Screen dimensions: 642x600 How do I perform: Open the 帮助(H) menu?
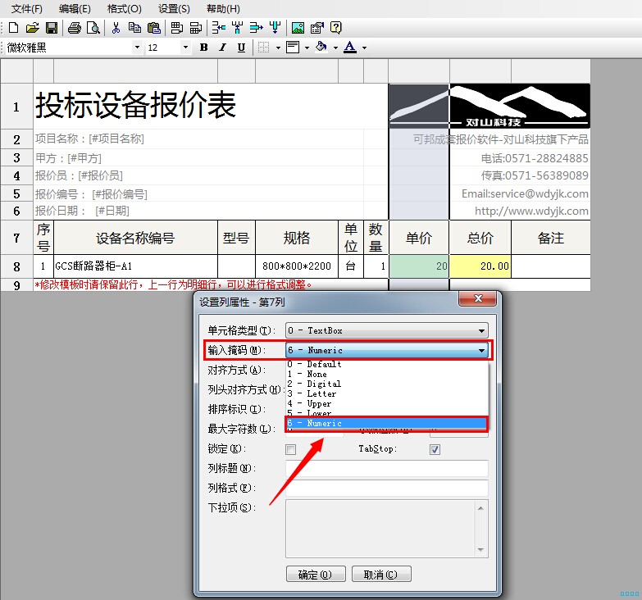click(x=223, y=8)
